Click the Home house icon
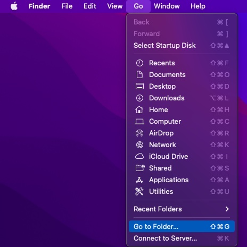 pos(139,110)
